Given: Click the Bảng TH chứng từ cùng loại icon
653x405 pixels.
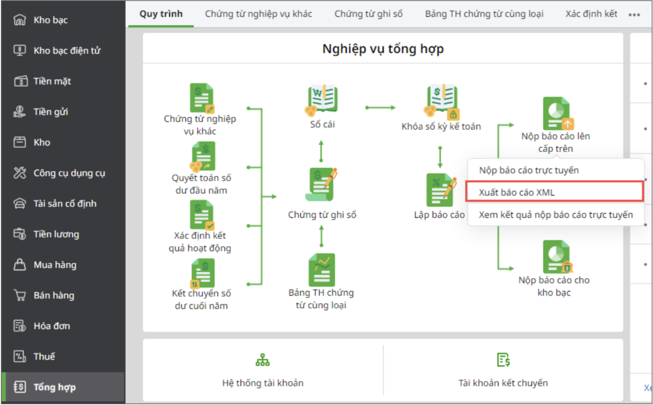Looking at the screenshot, I should [x=322, y=270].
